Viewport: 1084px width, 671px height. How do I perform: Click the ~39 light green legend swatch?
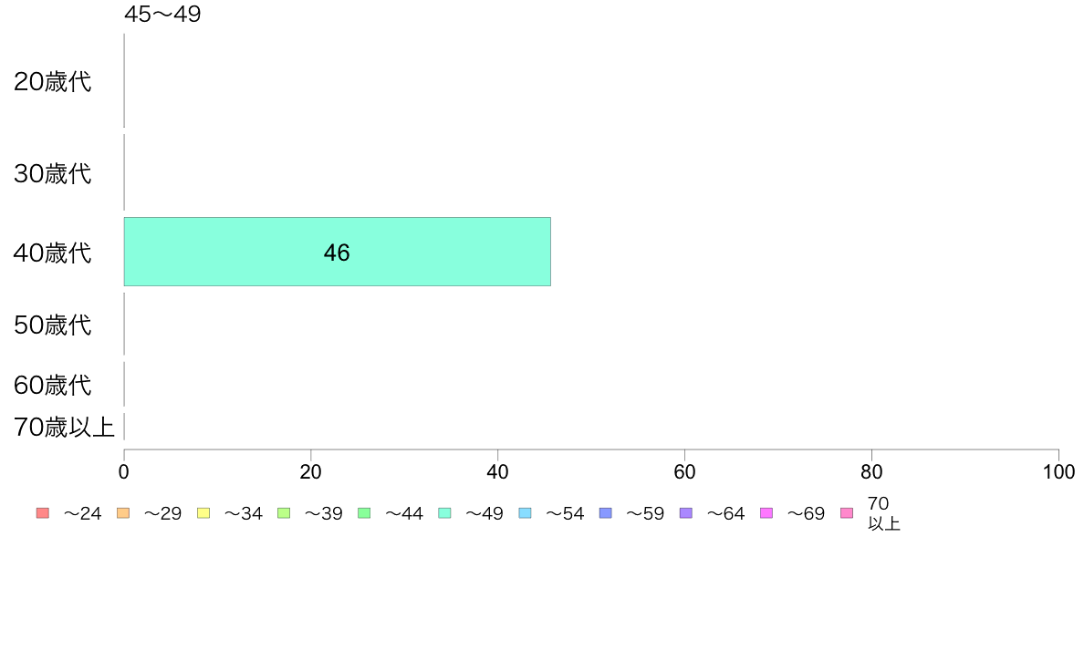point(284,512)
